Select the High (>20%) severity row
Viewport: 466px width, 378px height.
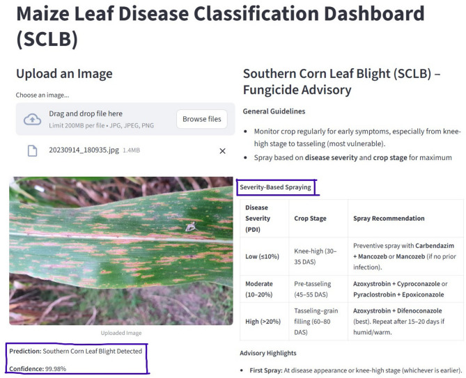[352, 322]
